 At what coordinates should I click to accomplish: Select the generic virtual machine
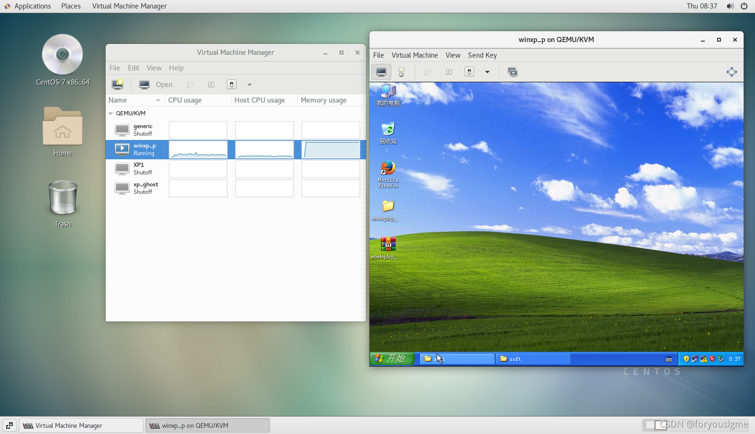click(235, 130)
